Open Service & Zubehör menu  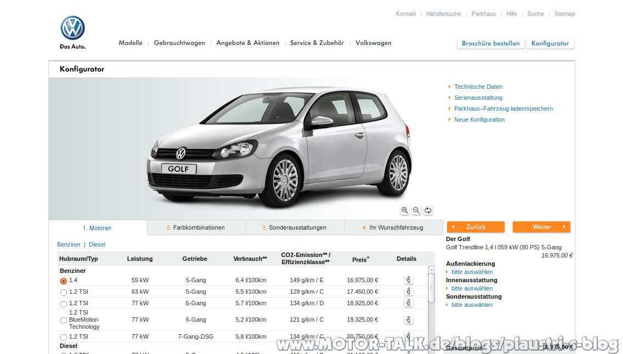(x=317, y=43)
